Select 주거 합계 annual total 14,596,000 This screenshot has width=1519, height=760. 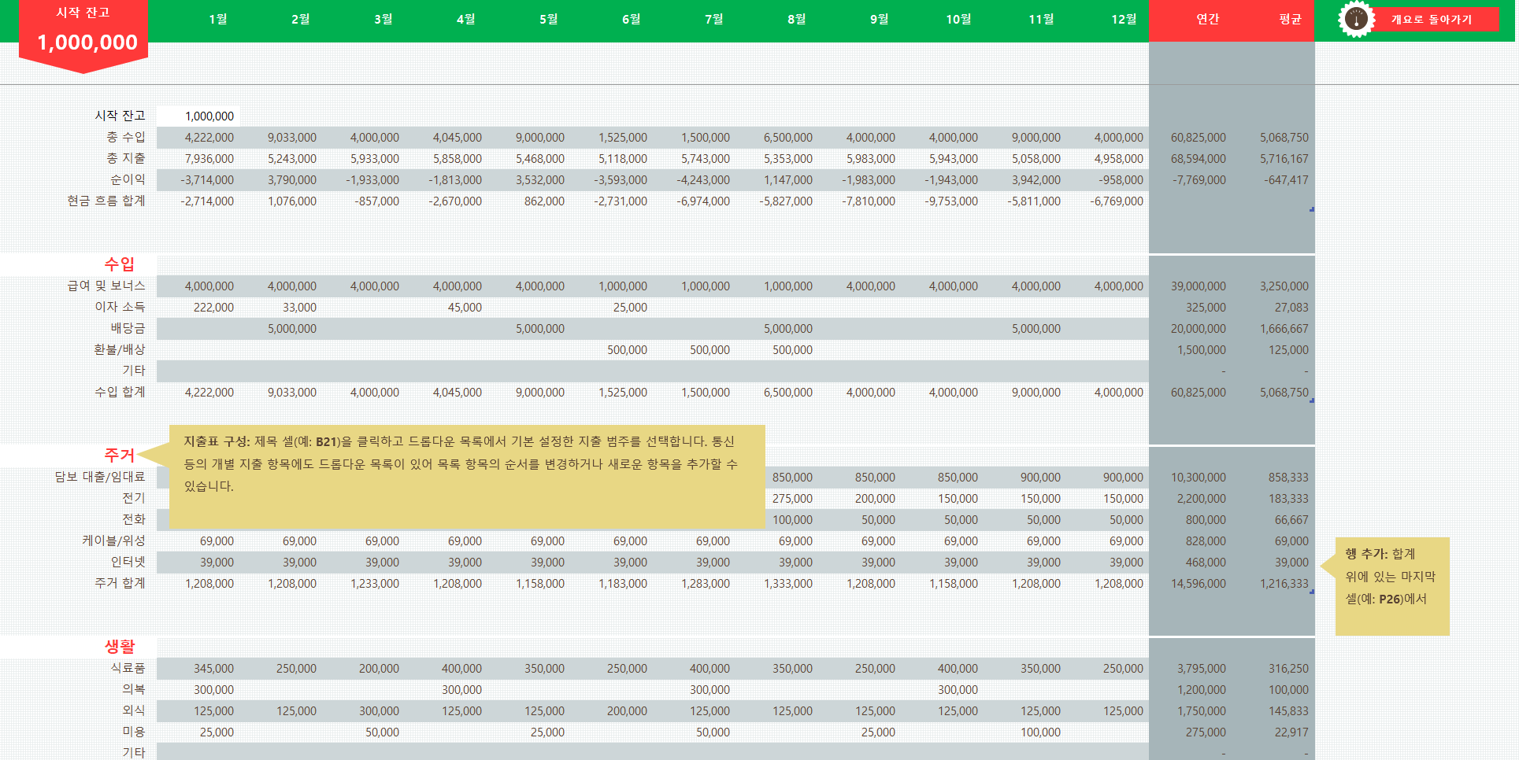tap(1199, 584)
